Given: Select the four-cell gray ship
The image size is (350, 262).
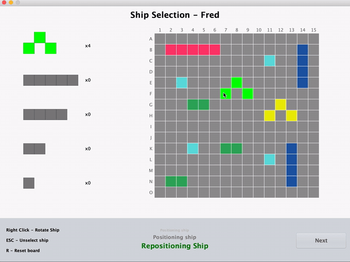Looking at the screenshot, I should 45,115.
